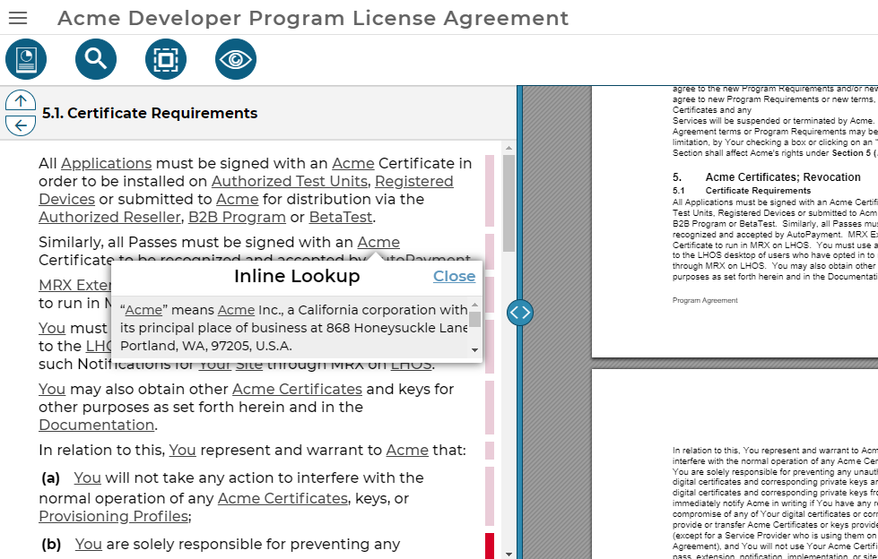Viewport: 878px width, 559px height.
Task: Select the Provisioning Profiles link
Action: 113,516
